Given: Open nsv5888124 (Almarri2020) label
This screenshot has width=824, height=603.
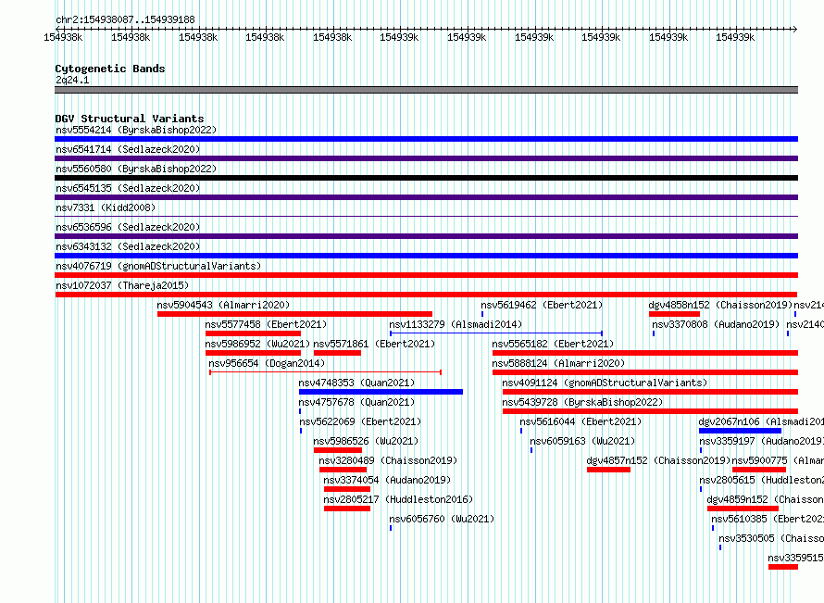Looking at the screenshot, I should point(558,363).
